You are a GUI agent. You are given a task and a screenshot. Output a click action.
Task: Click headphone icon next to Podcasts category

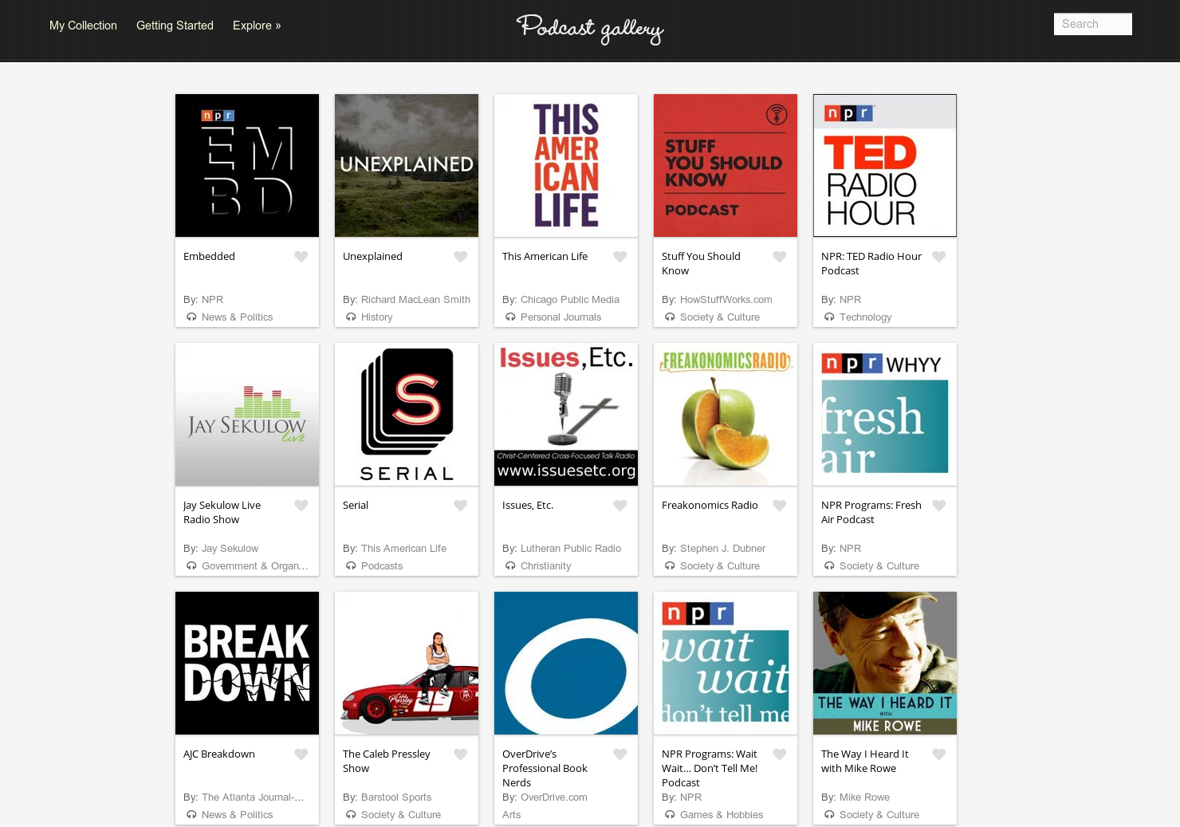(351, 566)
